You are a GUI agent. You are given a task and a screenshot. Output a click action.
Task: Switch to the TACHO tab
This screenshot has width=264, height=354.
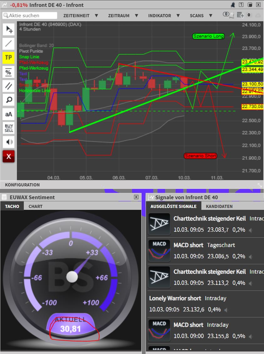(x=12, y=206)
